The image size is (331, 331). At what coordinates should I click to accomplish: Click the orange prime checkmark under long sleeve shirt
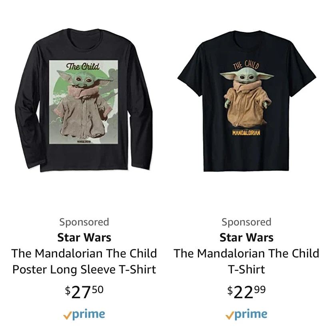(67, 315)
